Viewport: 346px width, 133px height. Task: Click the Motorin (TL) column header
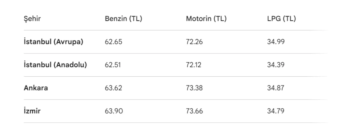tap(206, 19)
